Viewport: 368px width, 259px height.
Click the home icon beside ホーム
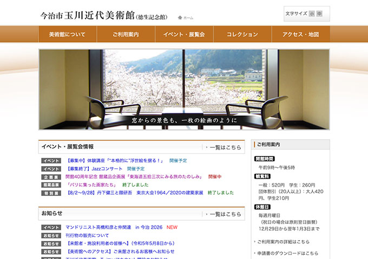(x=180, y=18)
